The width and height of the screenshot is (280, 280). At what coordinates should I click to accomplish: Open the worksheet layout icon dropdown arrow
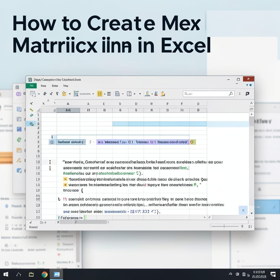[x=123, y=94]
